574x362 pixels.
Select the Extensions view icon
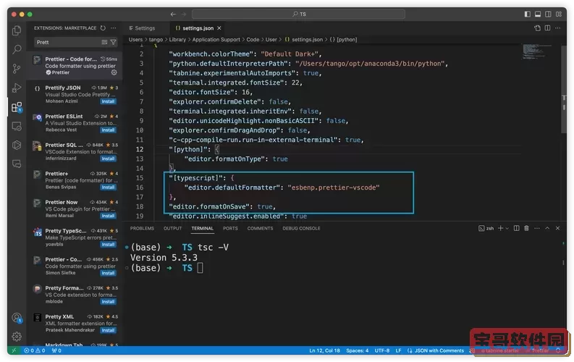(17, 107)
